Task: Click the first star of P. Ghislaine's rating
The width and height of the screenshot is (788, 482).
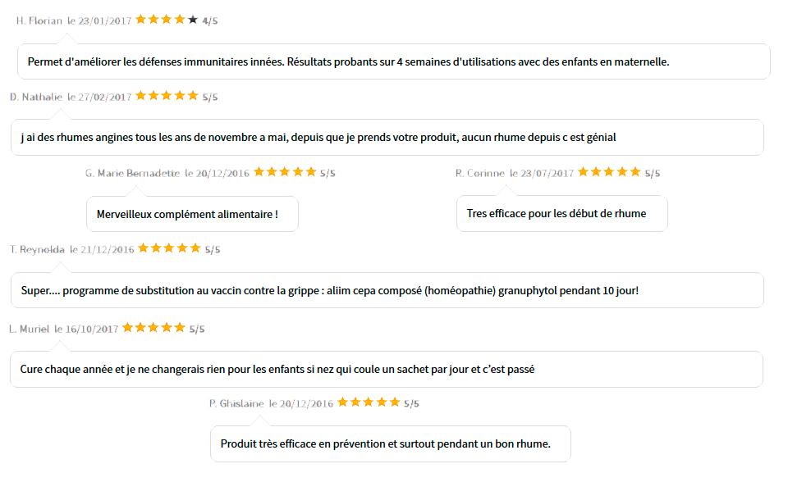Action: [x=343, y=402]
